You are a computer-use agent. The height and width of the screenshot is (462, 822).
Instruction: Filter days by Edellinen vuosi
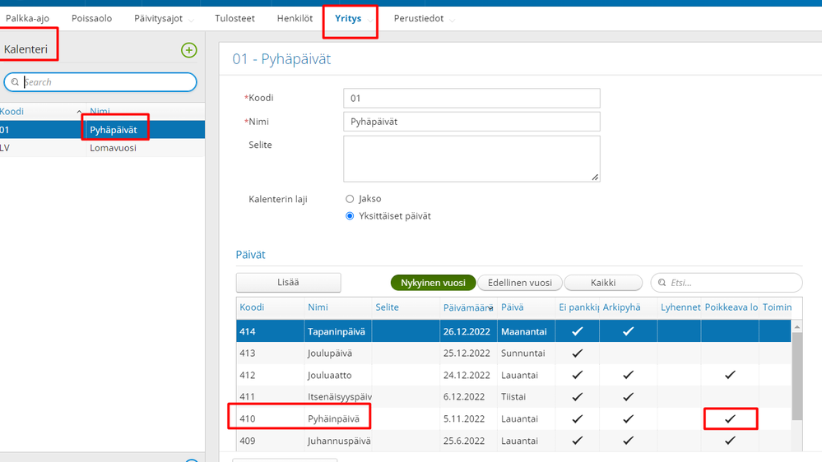click(519, 283)
